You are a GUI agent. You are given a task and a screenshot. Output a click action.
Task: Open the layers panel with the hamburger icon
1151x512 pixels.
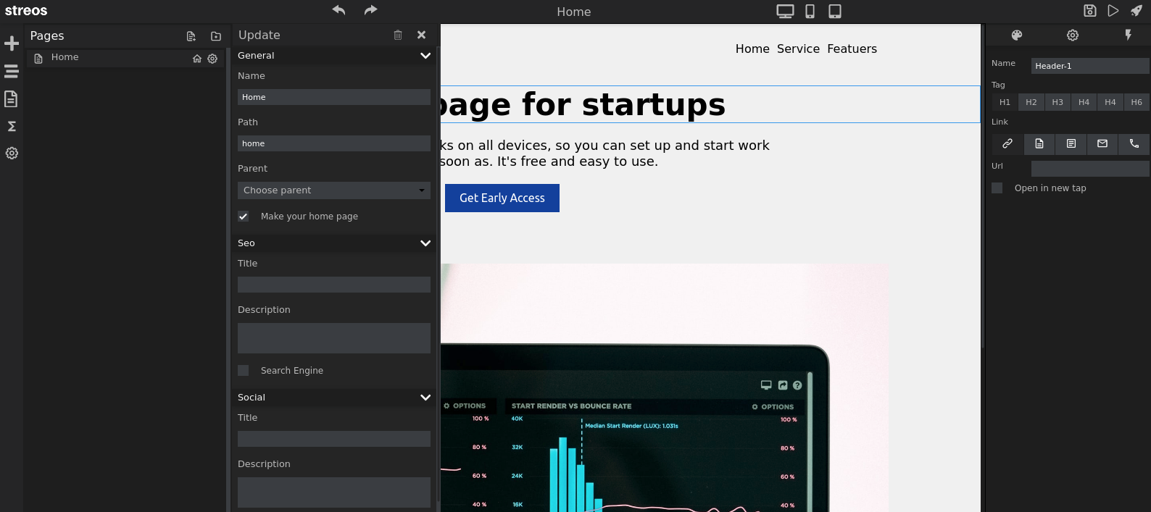[x=12, y=71]
